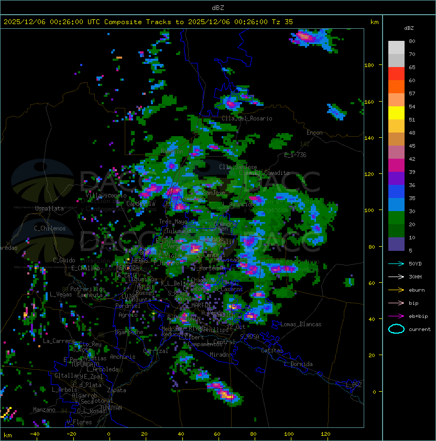Screen dimensions: 436x441
Task: Click the 36 dBZ royal blue swatch
Action: (x=396, y=192)
